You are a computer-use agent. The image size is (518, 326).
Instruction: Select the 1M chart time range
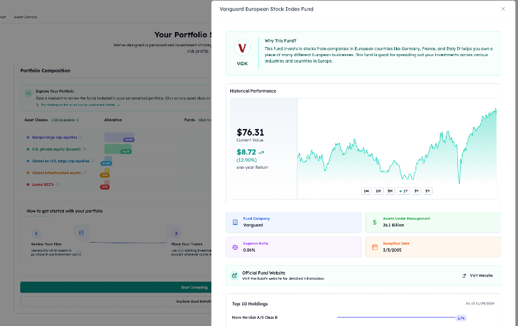[x=378, y=191]
